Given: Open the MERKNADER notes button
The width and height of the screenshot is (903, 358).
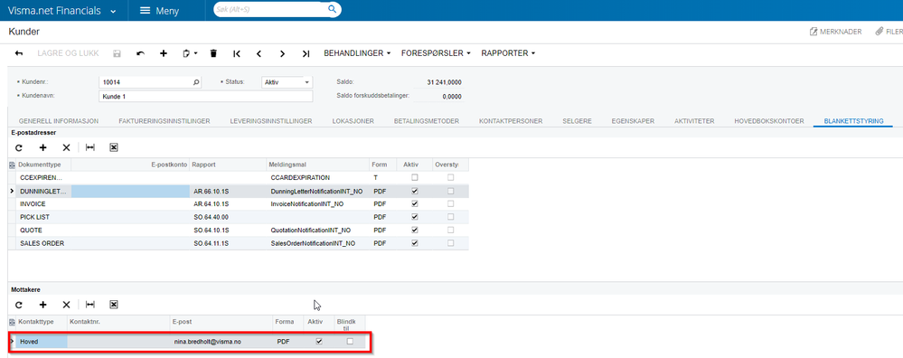Looking at the screenshot, I should click(835, 32).
